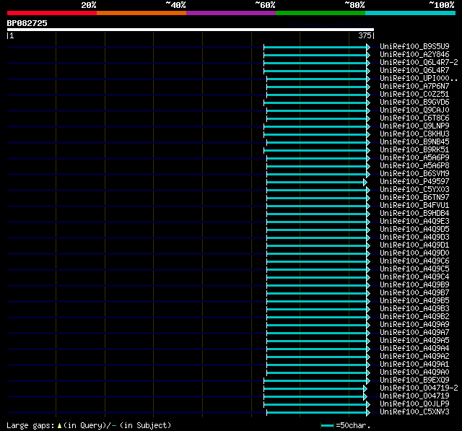This screenshot has width=462, height=431.
Task: Open hit UniRef100_A4Q9B5
Action: [414, 301]
